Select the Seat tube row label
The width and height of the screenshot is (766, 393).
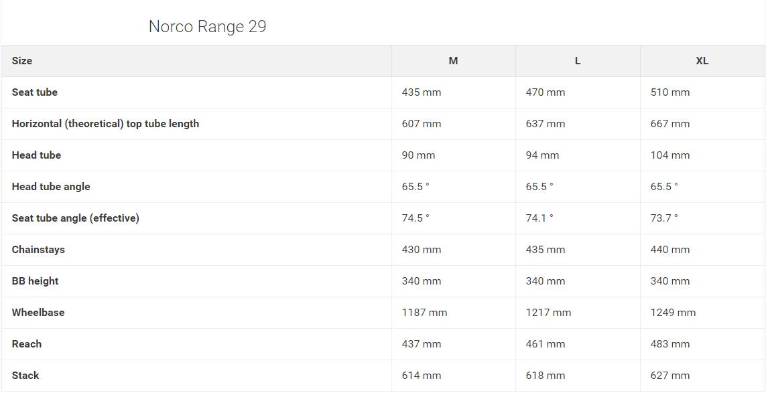[35, 92]
